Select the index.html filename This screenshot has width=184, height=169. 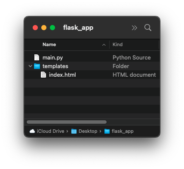[x=62, y=75]
